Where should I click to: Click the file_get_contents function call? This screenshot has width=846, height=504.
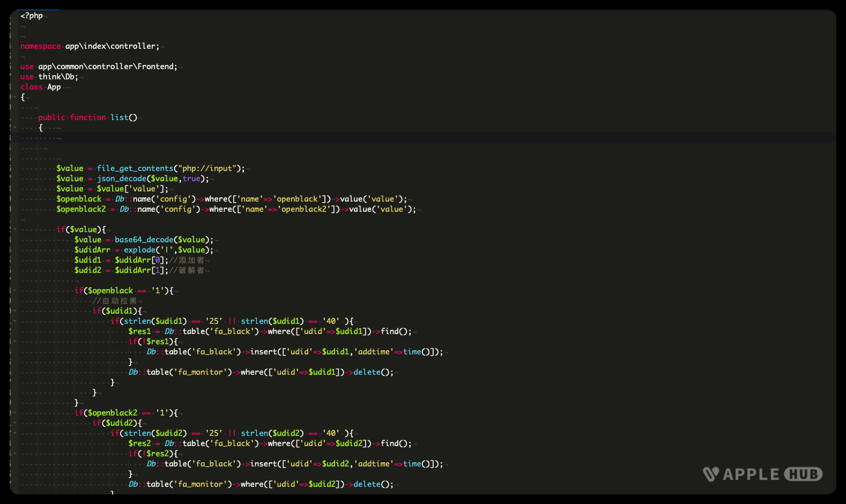[135, 168]
